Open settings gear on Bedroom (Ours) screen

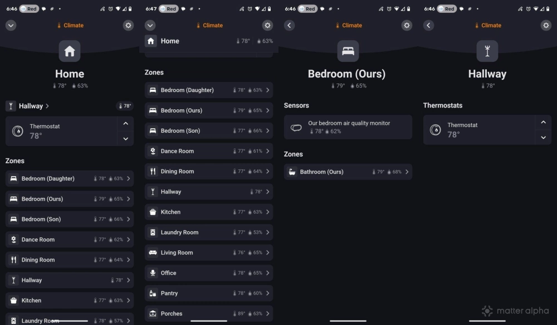407,25
